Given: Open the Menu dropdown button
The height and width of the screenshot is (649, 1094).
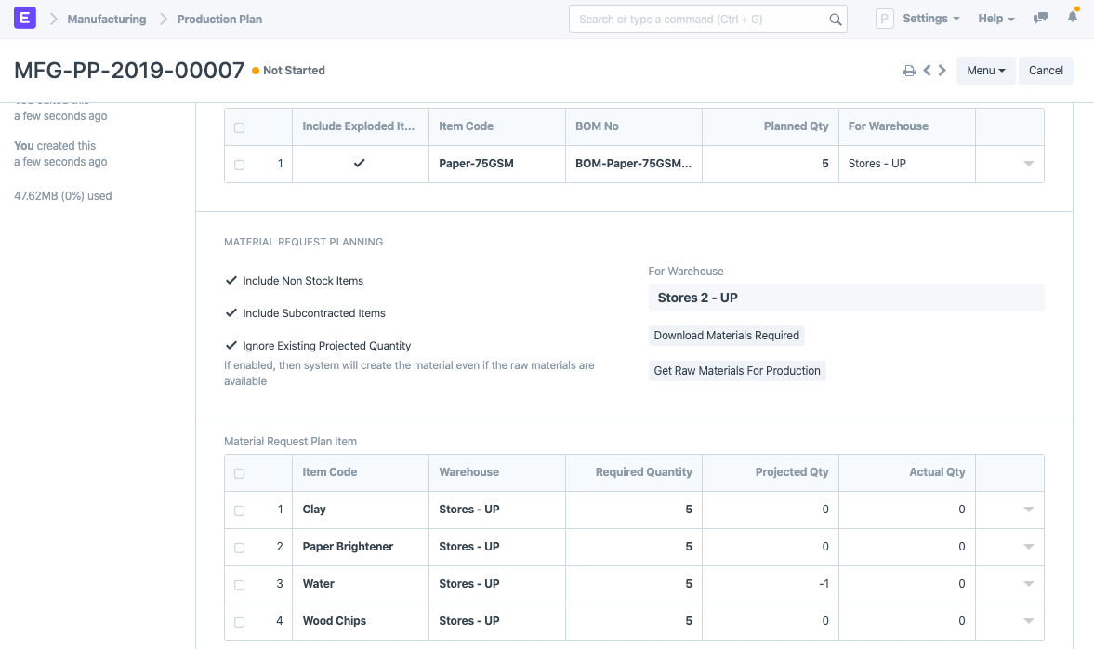Looking at the screenshot, I should [x=985, y=71].
